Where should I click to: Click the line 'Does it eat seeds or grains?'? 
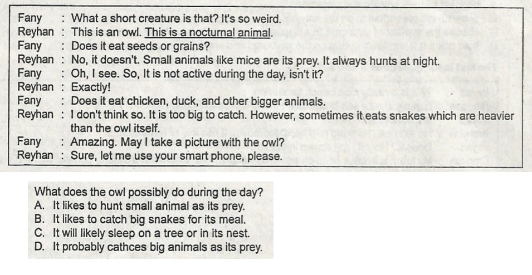click(140, 46)
